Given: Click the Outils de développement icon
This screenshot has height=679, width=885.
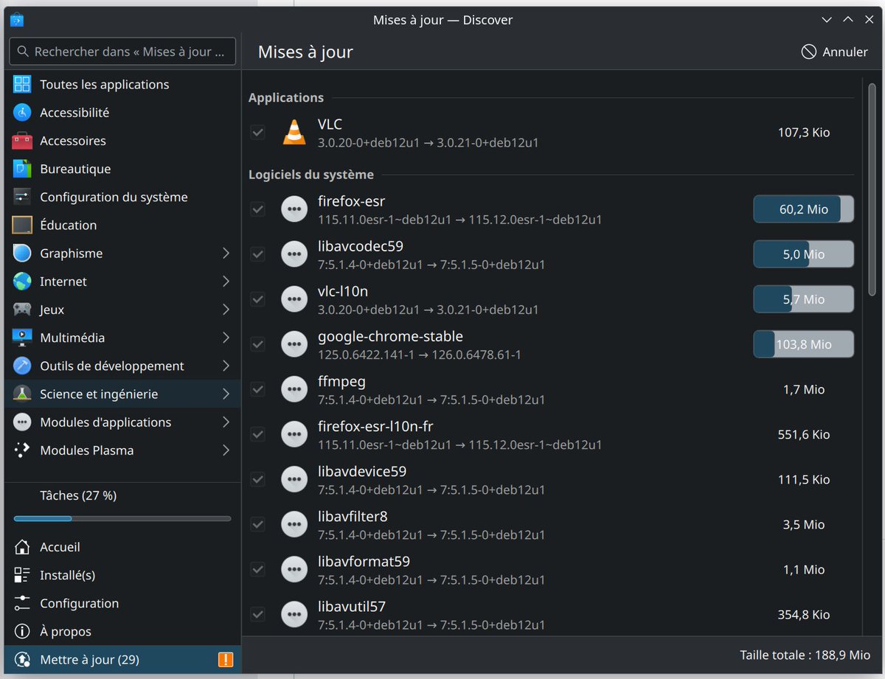Looking at the screenshot, I should point(22,366).
